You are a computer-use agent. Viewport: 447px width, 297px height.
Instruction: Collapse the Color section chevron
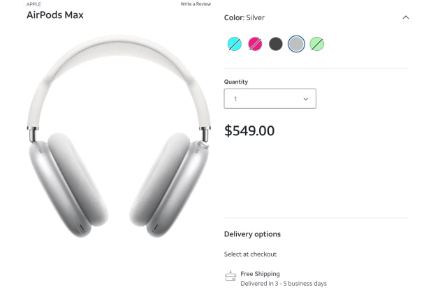[406, 17]
